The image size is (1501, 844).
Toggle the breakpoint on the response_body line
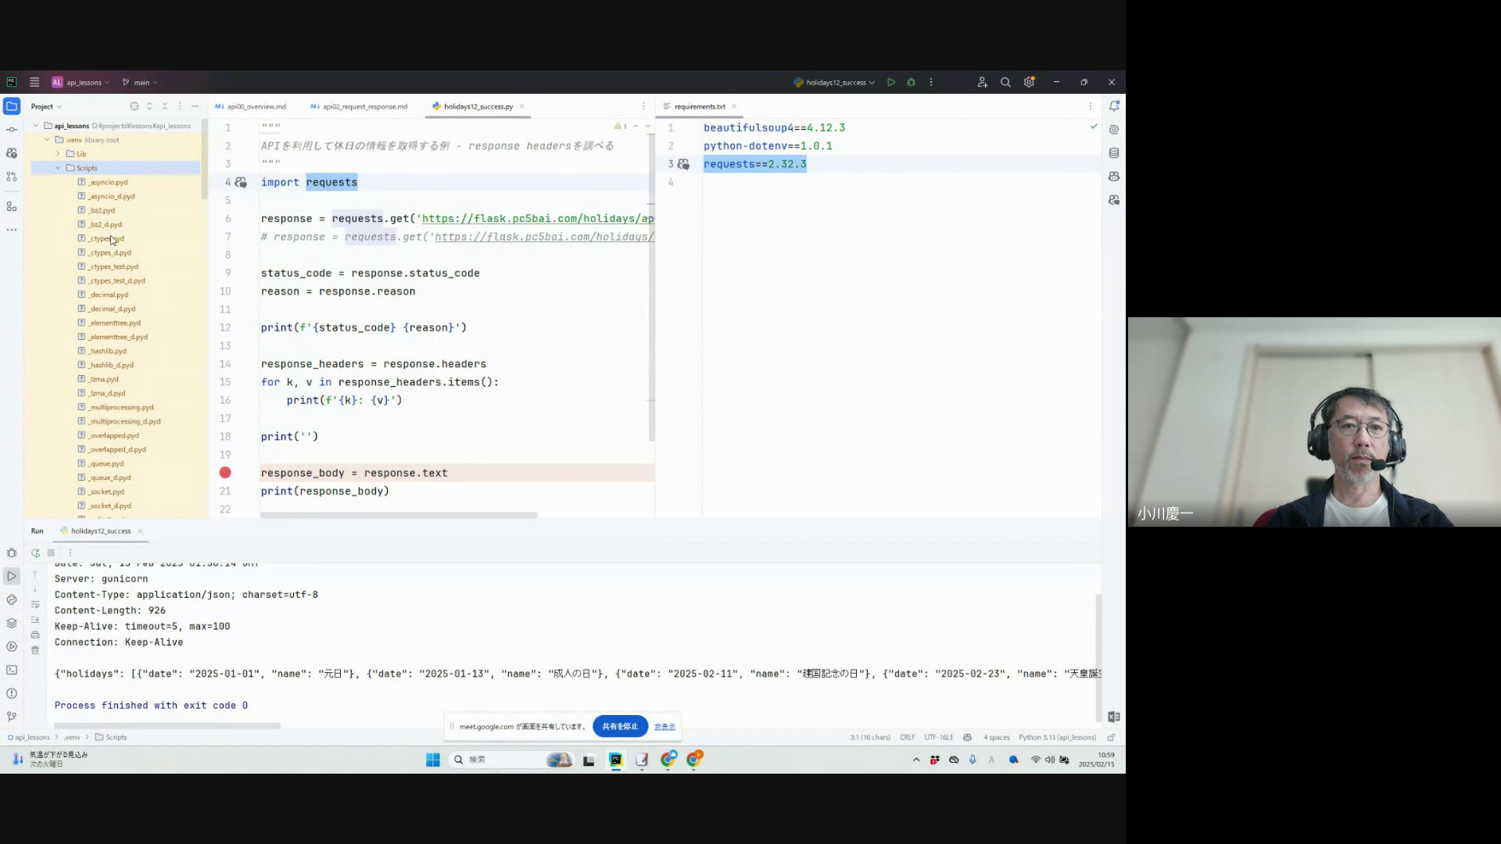click(x=225, y=473)
